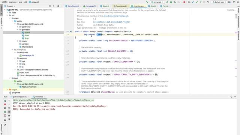Switch to the TypeAliases.kt editor tab
This screenshot has width=240, height=135.
coord(121,6)
